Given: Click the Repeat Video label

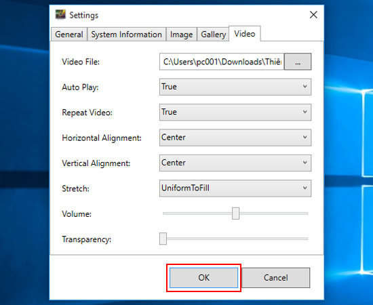Looking at the screenshot, I should (87, 113).
